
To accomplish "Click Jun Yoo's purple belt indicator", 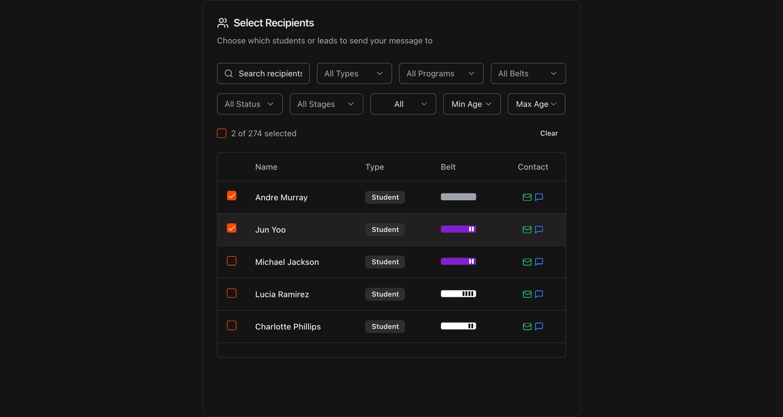I will point(459,229).
